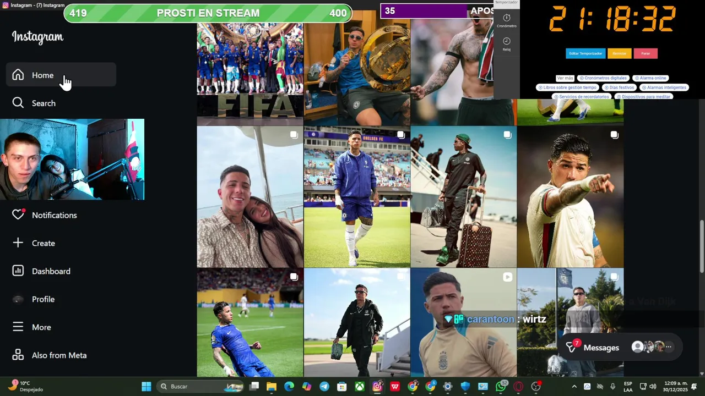This screenshot has height=396, width=705.
Task: Open Microsoft Store taskbar icon
Action: [x=341, y=387]
